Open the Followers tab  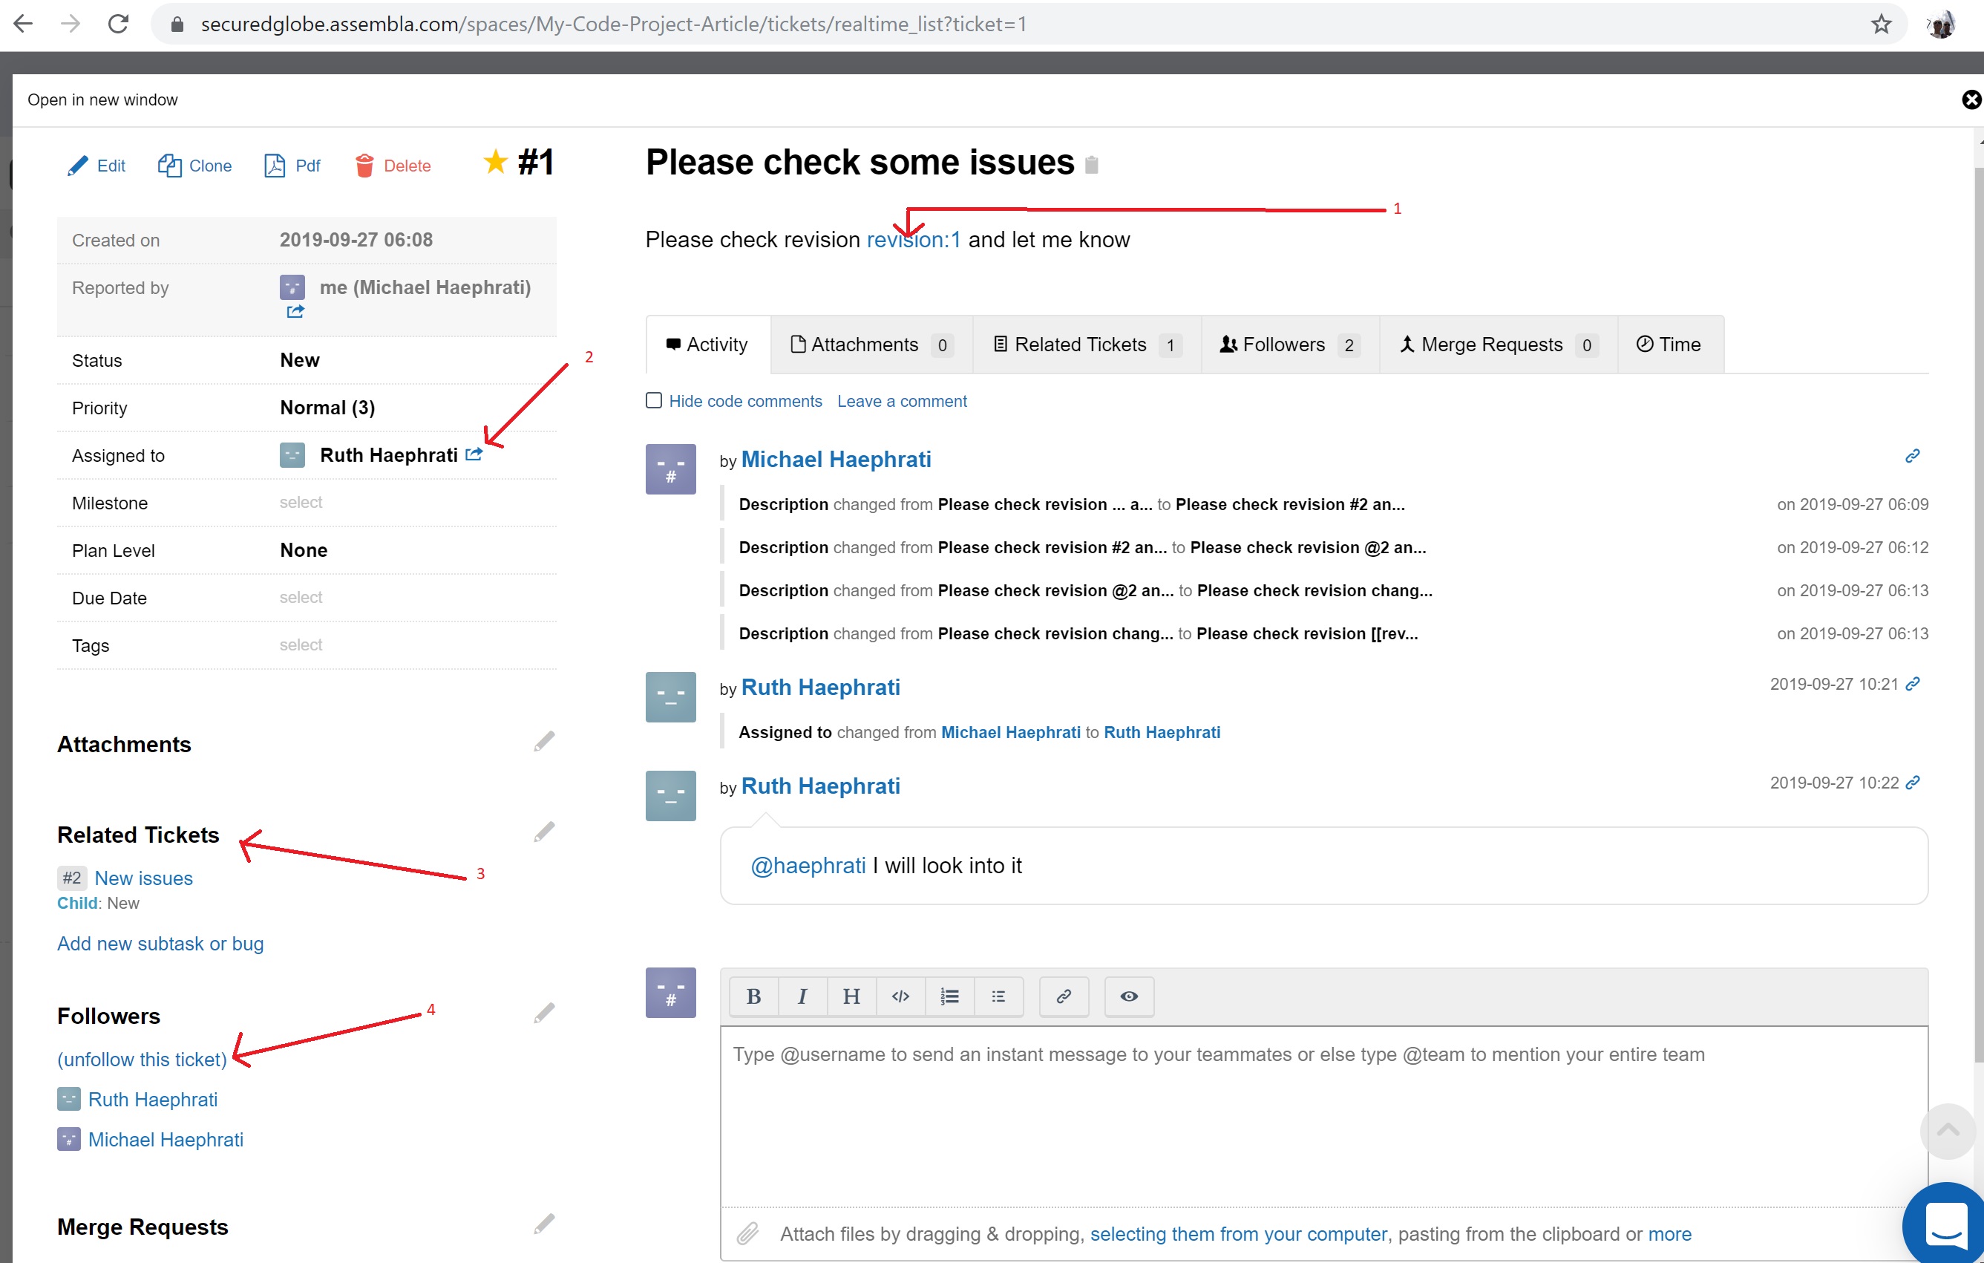click(x=1290, y=345)
